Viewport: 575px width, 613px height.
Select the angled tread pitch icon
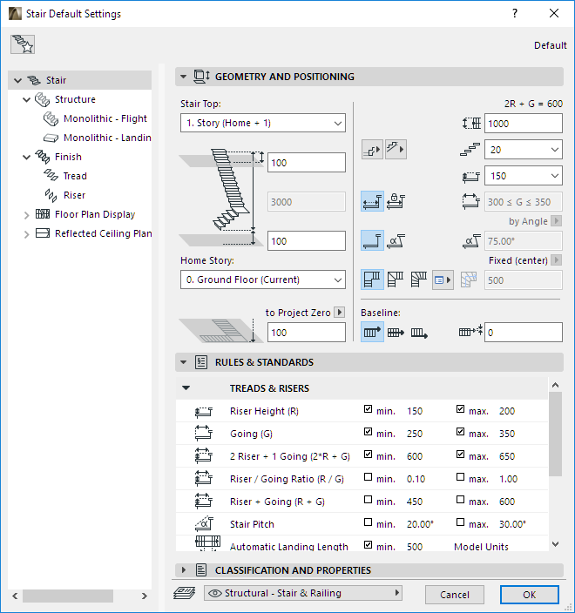[x=396, y=241]
